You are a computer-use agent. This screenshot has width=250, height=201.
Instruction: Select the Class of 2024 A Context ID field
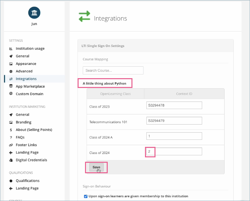pos(174,136)
